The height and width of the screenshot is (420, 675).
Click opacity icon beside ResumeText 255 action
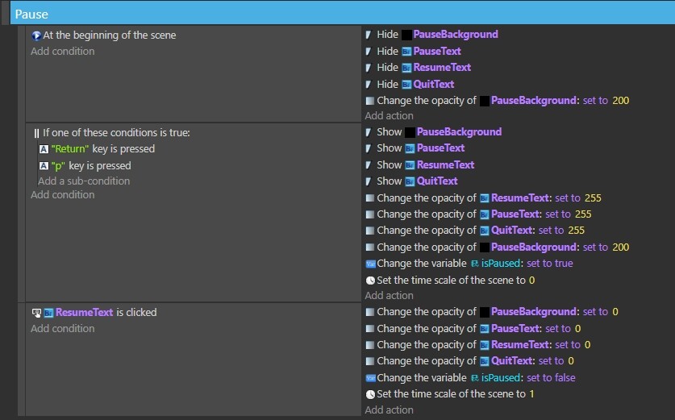click(x=370, y=198)
